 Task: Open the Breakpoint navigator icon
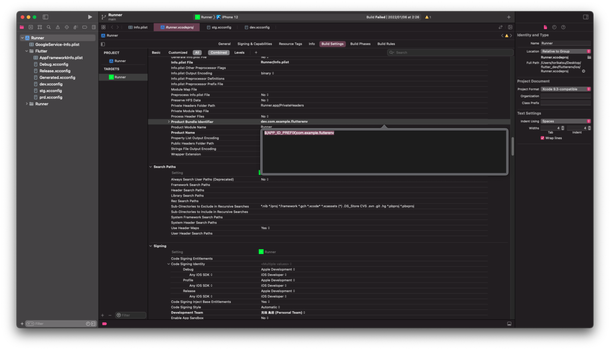click(85, 27)
